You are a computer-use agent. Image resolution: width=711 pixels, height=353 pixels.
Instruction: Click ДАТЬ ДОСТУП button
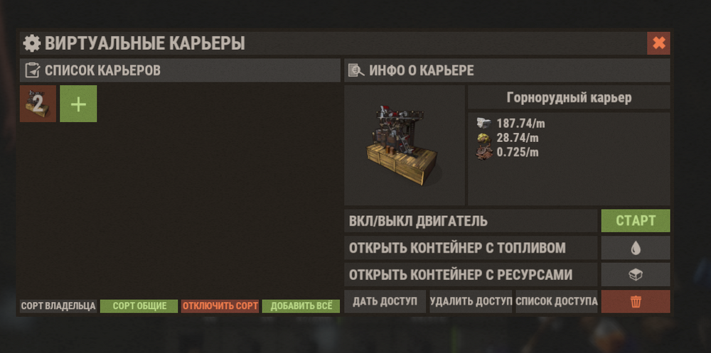(x=385, y=301)
